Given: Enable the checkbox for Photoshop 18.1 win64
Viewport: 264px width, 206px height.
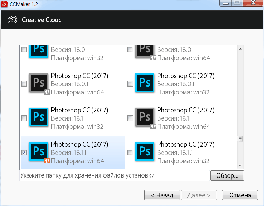Looking at the screenshot, I should click(x=130, y=118).
